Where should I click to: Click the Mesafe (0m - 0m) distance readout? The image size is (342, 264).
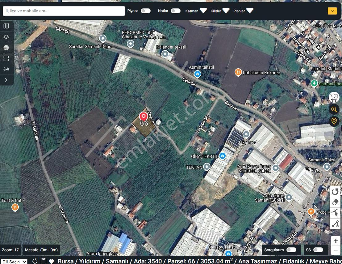(x=41, y=250)
